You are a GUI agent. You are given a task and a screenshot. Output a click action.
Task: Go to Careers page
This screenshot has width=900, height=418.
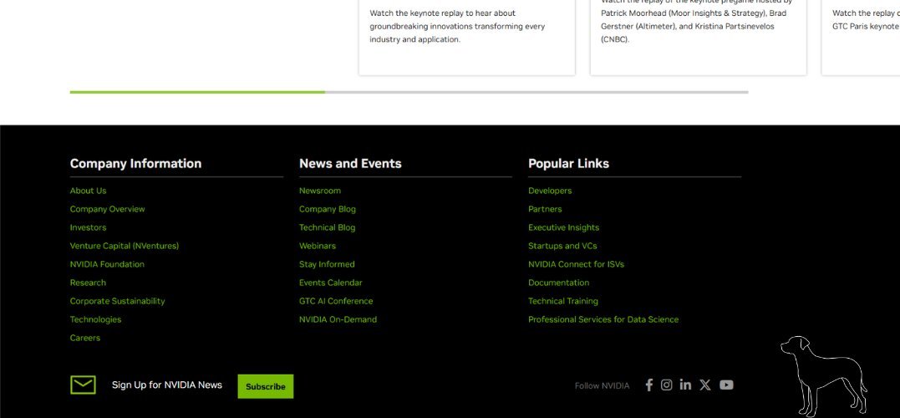point(85,338)
